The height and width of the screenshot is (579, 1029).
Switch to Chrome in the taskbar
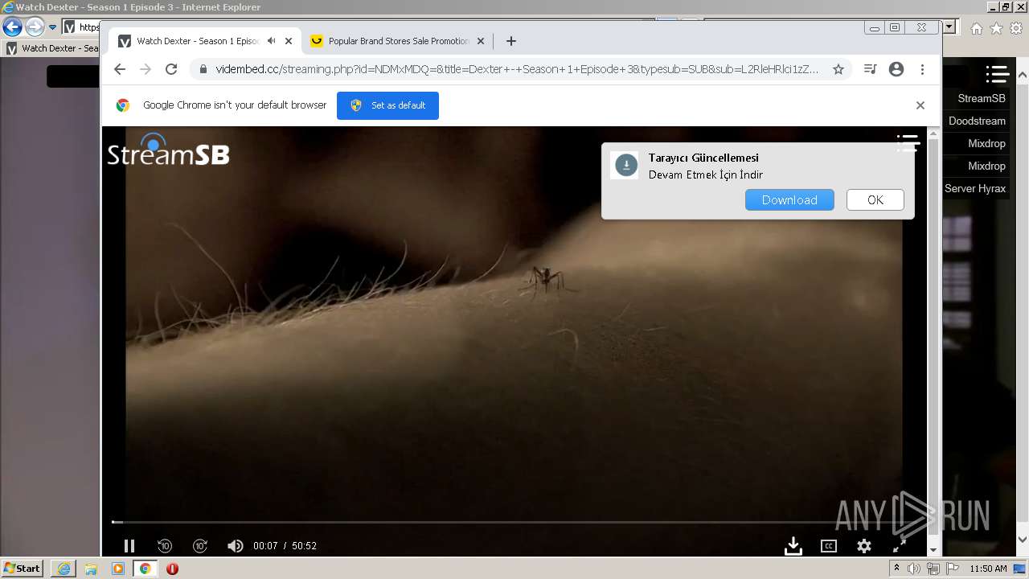(145, 569)
